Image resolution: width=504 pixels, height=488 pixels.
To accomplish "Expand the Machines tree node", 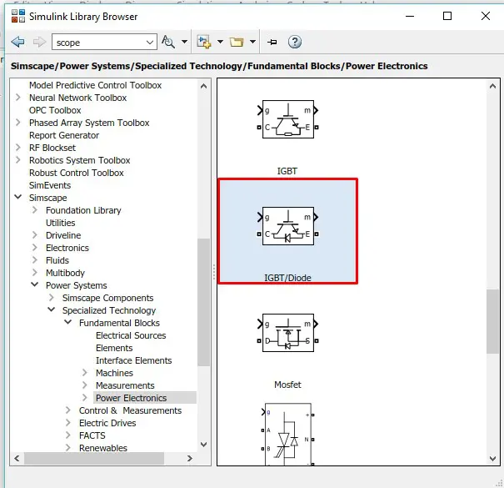I will (x=85, y=373).
